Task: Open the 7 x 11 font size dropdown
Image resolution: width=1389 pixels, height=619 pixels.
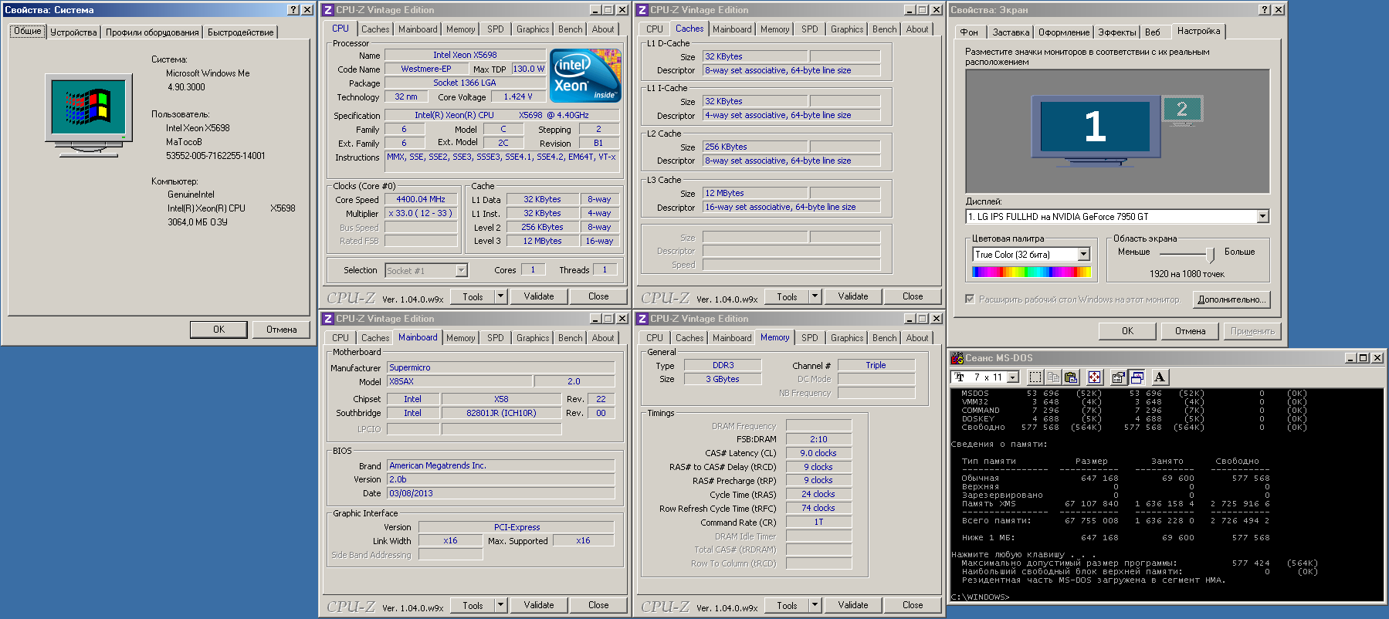Action: pos(1013,377)
